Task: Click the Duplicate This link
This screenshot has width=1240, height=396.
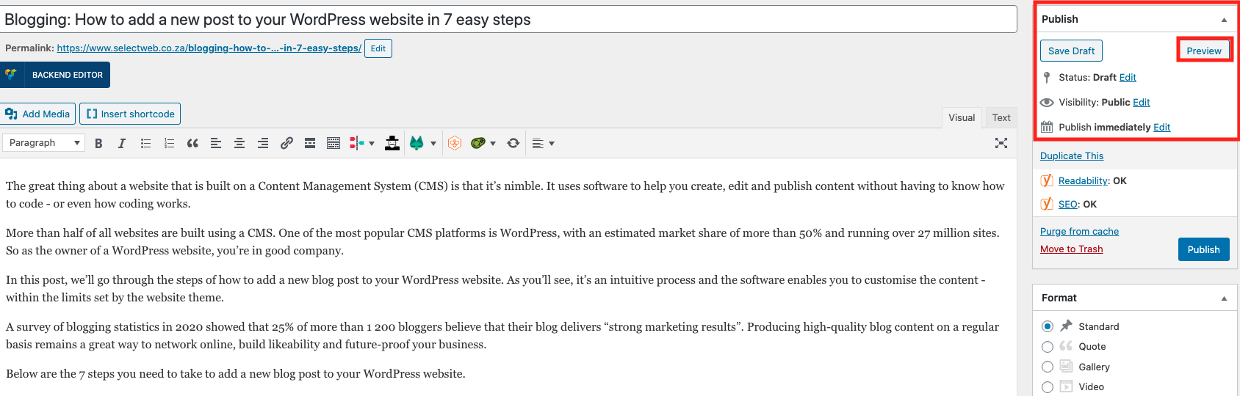Action: click(x=1072, y=155)
